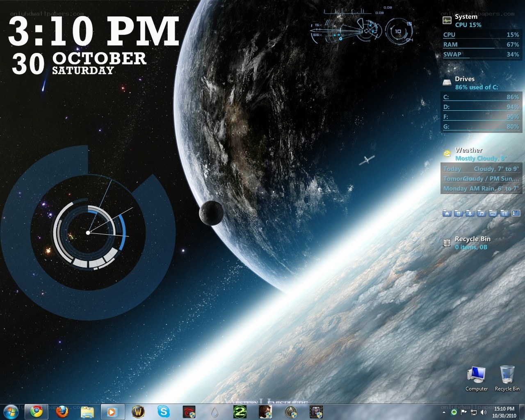Image resolution: width=525 pixels, height=420 pixels.
Task: Open Windows Media Player taskbar button
Action: coord(112,411)
